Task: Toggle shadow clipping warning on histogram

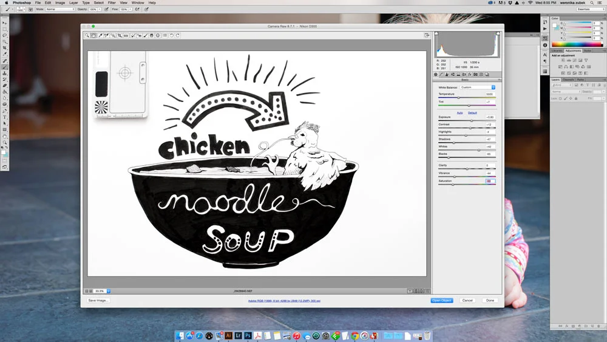Action: 436,33
